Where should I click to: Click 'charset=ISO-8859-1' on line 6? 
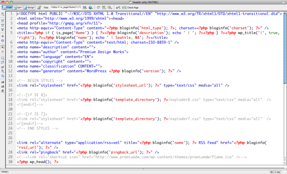(x=151, y=42)
